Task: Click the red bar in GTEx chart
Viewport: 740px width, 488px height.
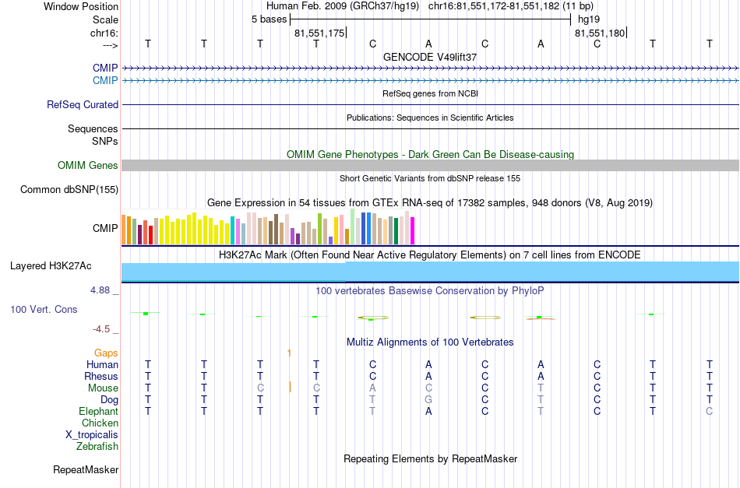Action: tap(150, 235)
